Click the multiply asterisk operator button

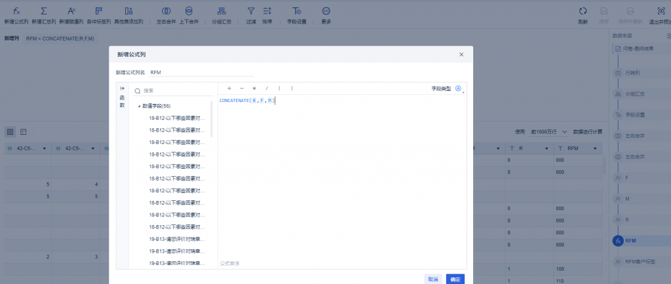[254, 88]
